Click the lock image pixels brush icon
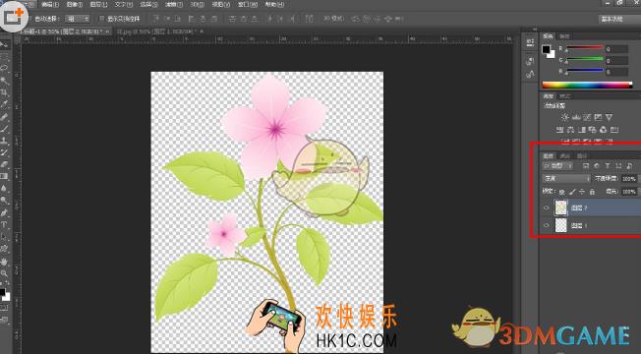The width and height of the screenshot is (641, 354). click(572, 192)
